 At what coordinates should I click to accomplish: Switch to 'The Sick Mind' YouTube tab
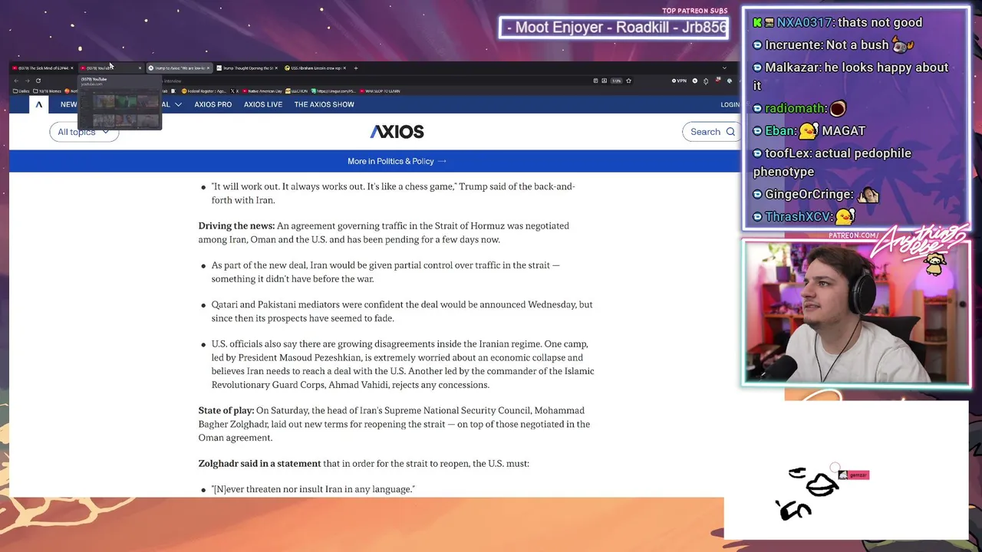[41, 68]
